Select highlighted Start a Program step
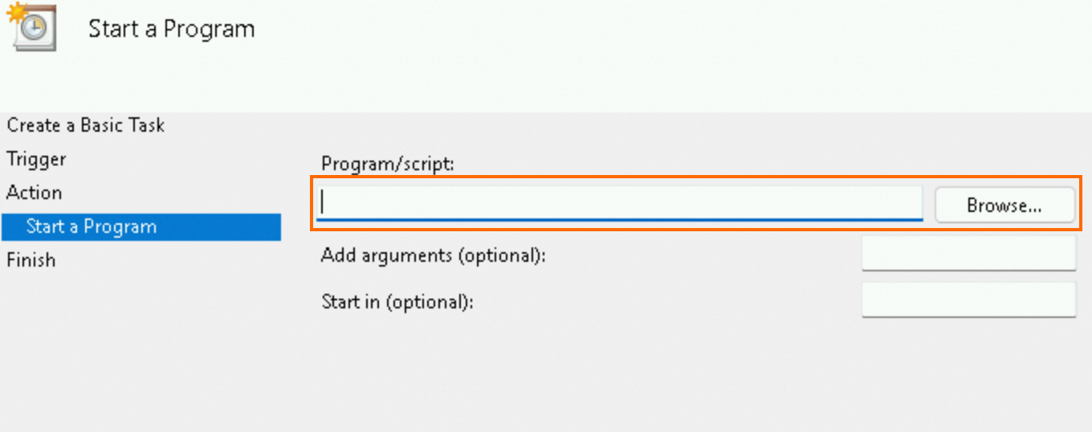The image size is (1092, 432). [92, 226]
